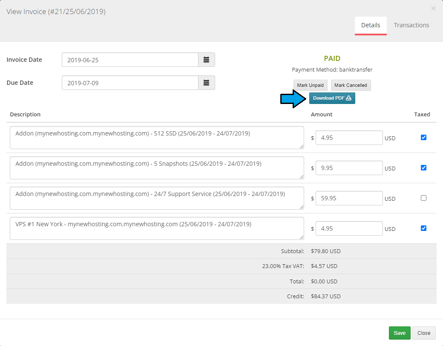The image size is (443, 346).
Task: Open the Invoice Date calendar picker
Action: pos(207,60)
